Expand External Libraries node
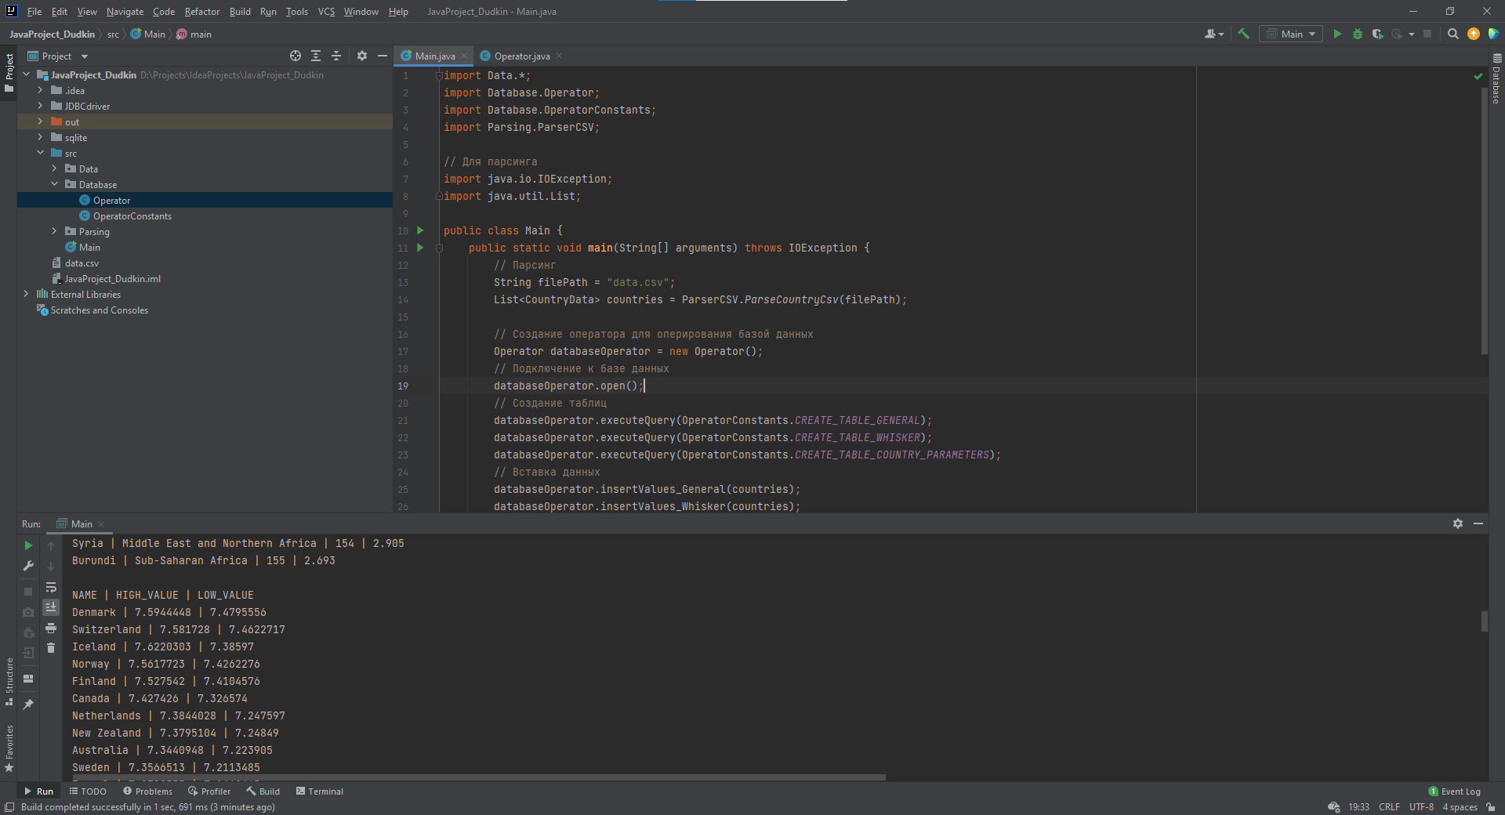Screen dimensions: 1505x815 point(26,294)
